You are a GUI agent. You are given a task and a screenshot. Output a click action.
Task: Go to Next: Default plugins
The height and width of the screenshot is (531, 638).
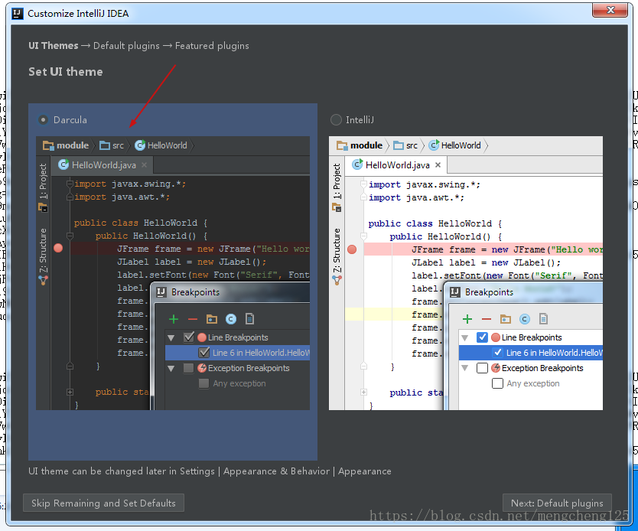(x=557, y=503)
